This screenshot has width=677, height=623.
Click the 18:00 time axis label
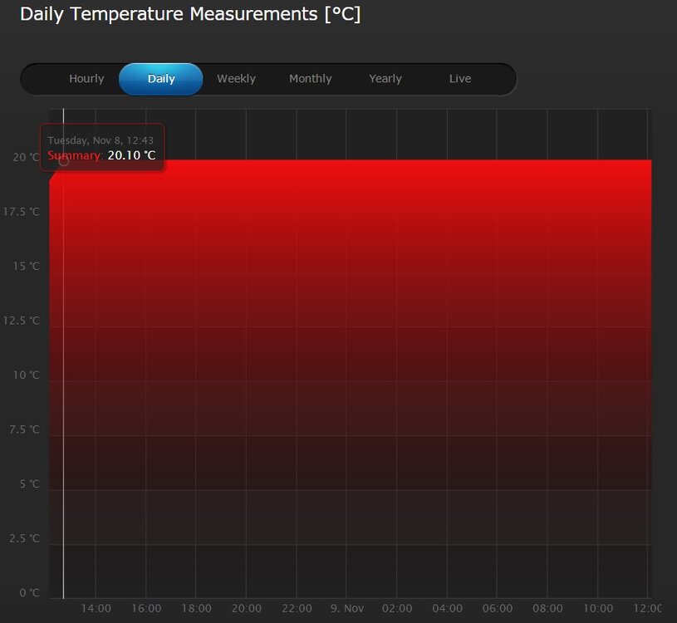196,608
